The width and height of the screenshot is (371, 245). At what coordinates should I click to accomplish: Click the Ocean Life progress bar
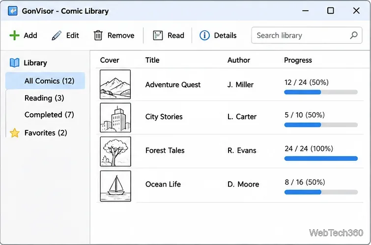click(x=321, y=193)
